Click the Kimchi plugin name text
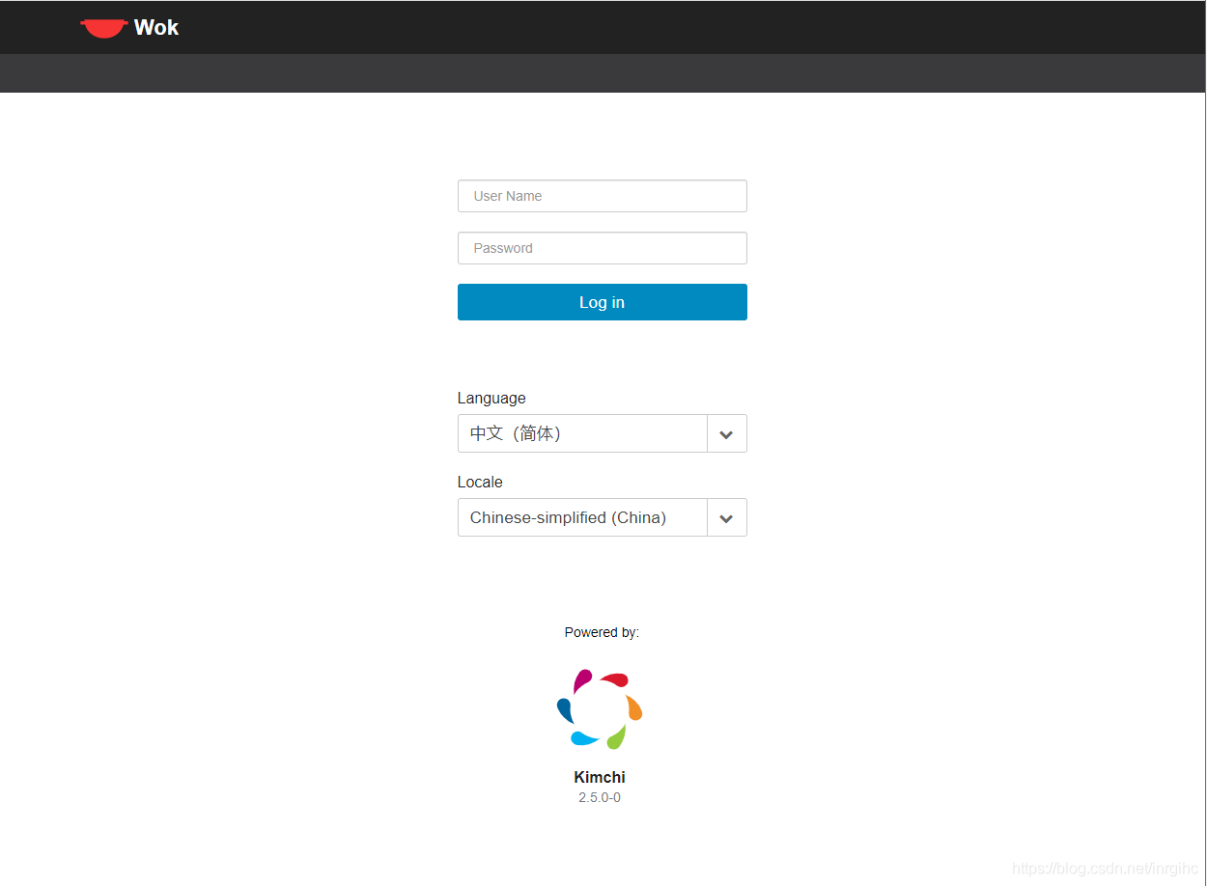The width and height of the screenshot is (1207, 886). click(x=600, y=777)
